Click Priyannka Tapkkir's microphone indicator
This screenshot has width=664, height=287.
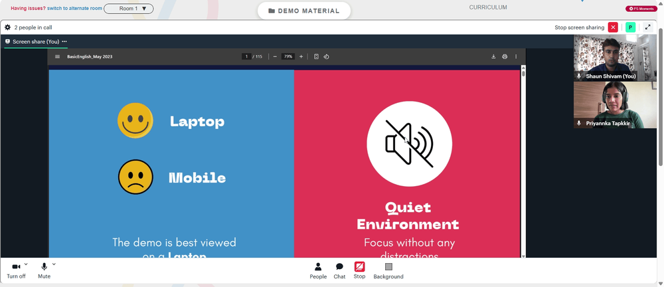click(579, 124)
